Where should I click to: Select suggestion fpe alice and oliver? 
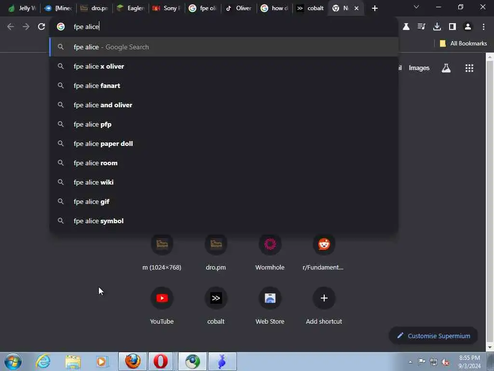[x=224, y=105]
